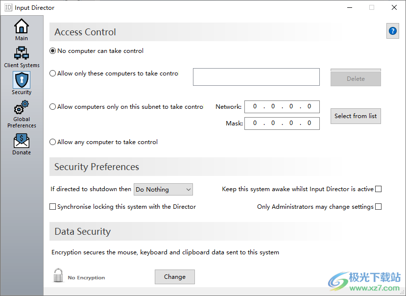Click 'If directed to shutdown then' label
Screen dimensions: 406x296
pyautogui.click(x=91, y=189)
